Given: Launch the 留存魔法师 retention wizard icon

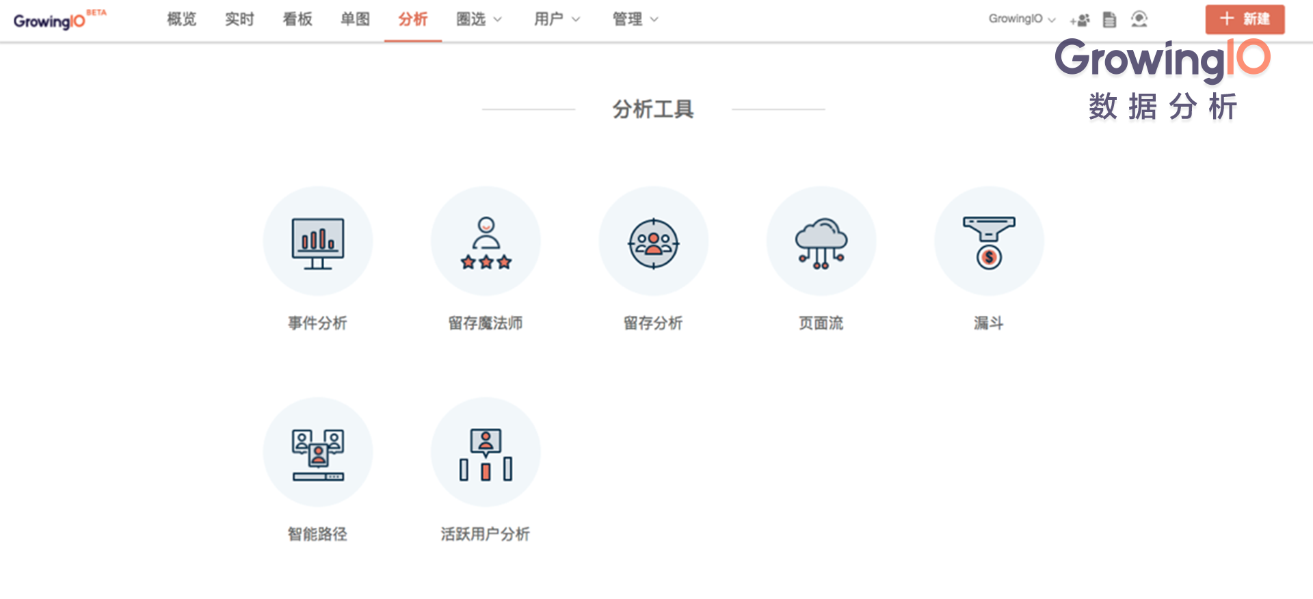Looking at the screenshot, I should point(486,242).
